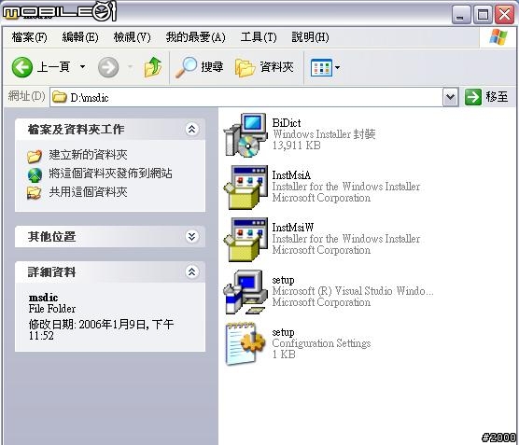Image resolution: width=519 pixels, height=445 pixels.
Task: Click the folder icon in address bar
Action: (60, 97)
